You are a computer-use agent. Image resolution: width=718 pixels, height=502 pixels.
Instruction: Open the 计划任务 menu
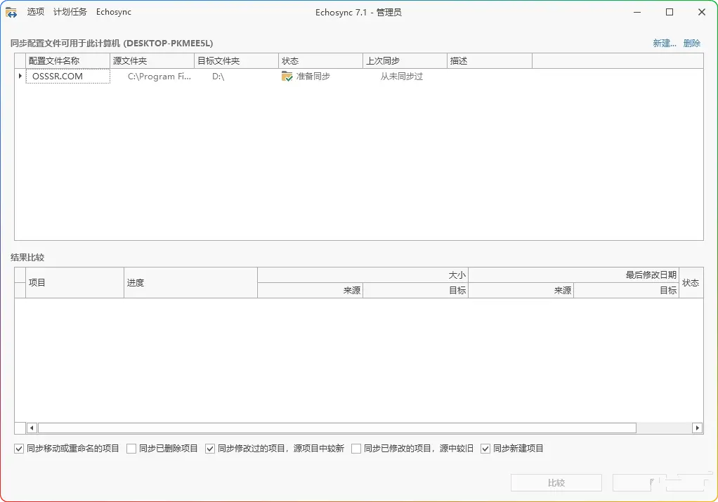70,12
